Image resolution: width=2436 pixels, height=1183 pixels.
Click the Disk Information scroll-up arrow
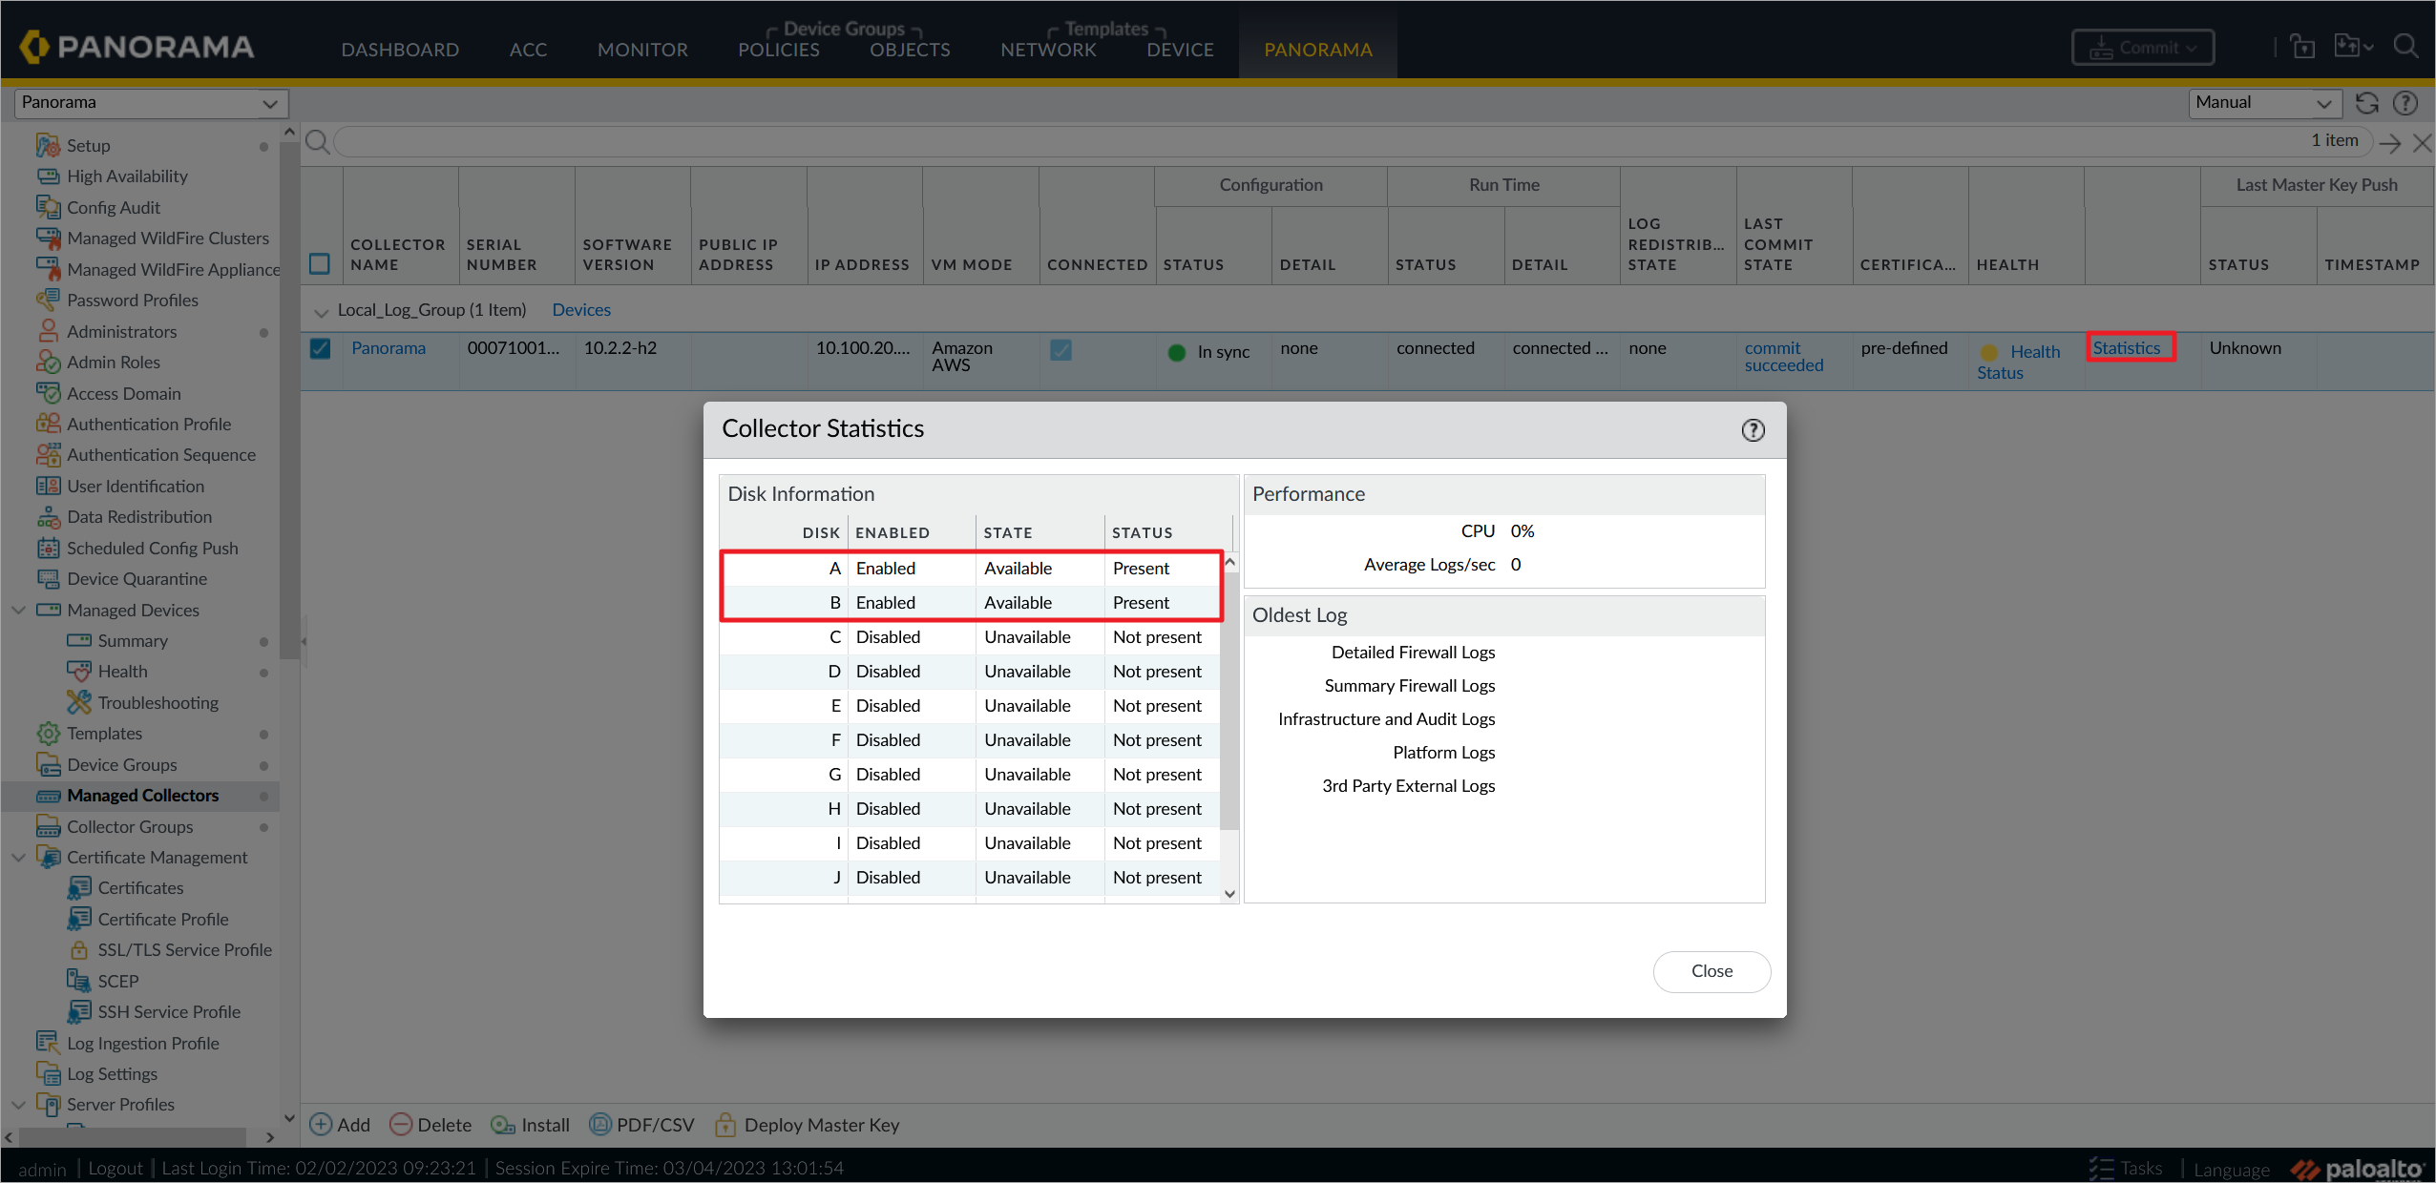[x=1229, y=562]
